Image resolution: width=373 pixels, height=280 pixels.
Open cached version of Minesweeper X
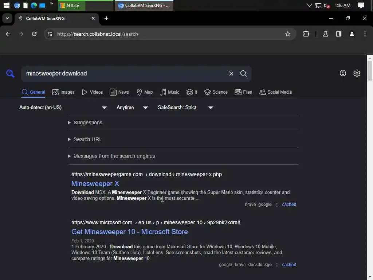289,205
